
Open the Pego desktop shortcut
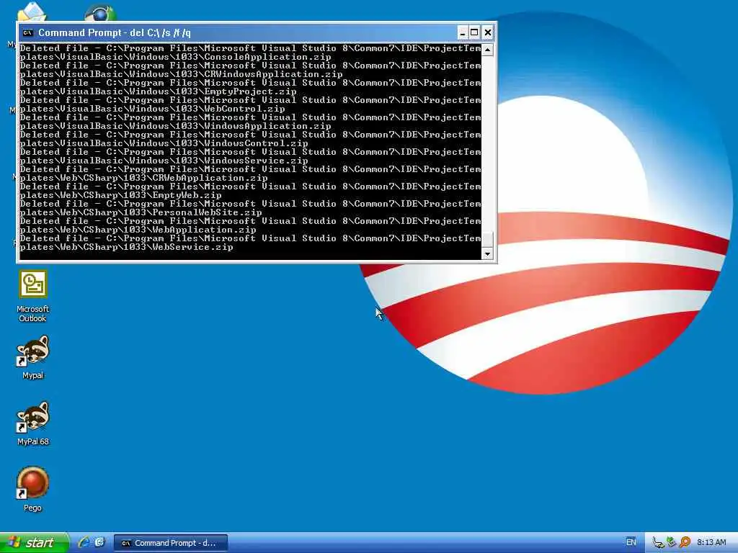coord(33,489)
